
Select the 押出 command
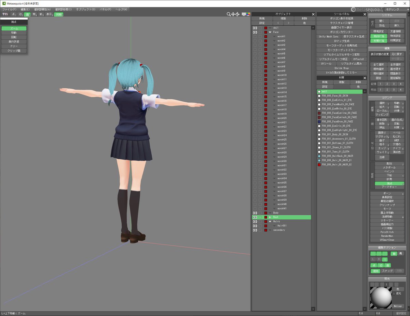click(382, 128)
